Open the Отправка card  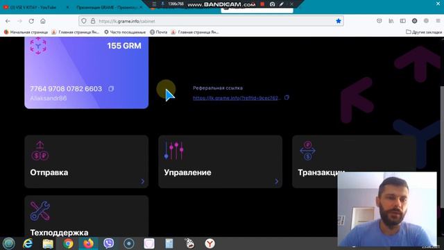point(86,162)
